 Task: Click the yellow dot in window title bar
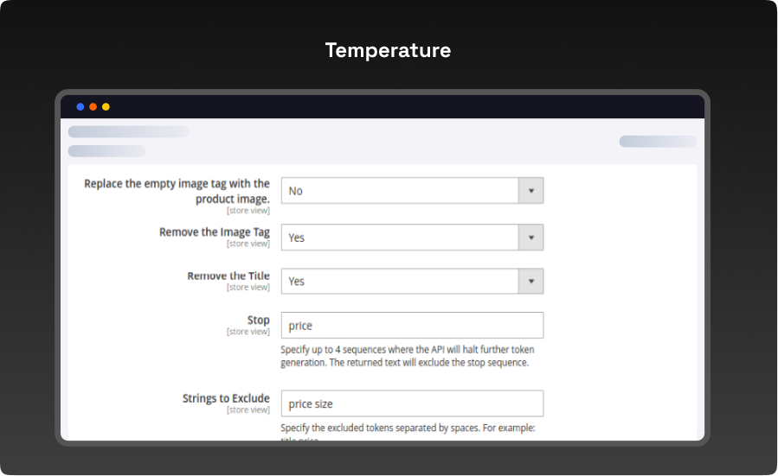[106, 107]
